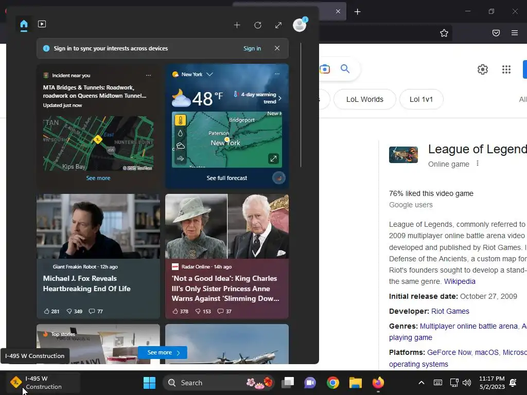Launch the Chat app from taskbar
Image resolution: width=527 pixels, height=395 pixels.
click(310, 383)
